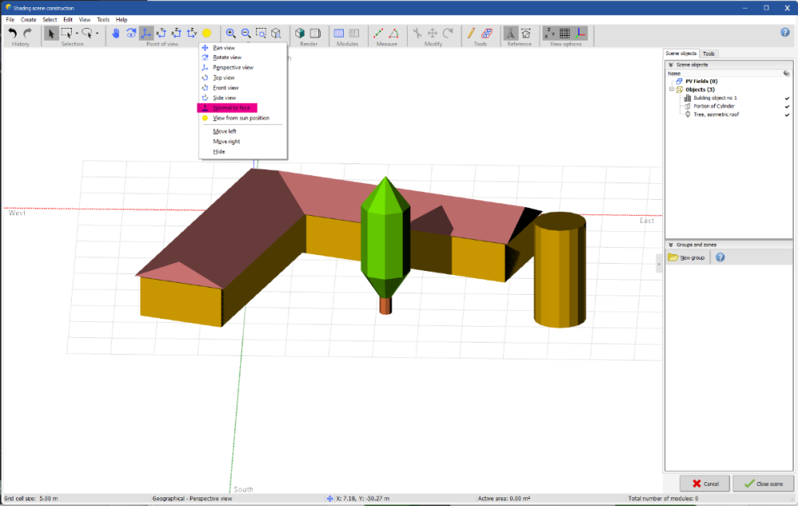Switch to the Tools tab

tap(709, 53)
